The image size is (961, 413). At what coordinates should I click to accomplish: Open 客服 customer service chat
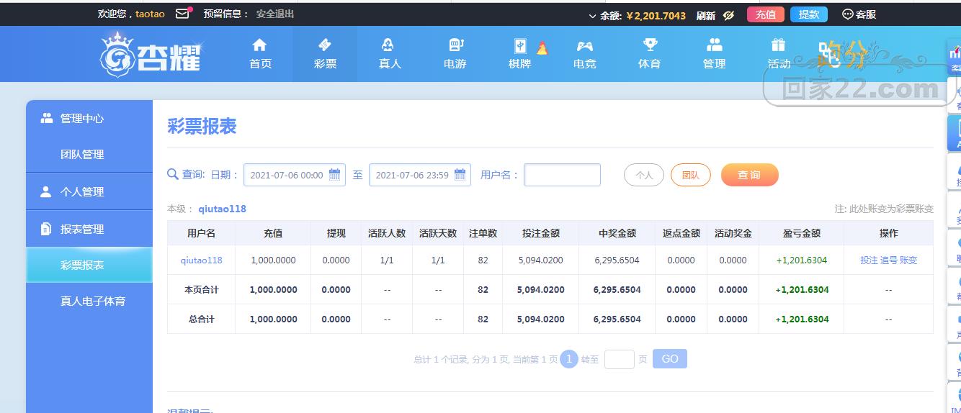click(859, 14)
